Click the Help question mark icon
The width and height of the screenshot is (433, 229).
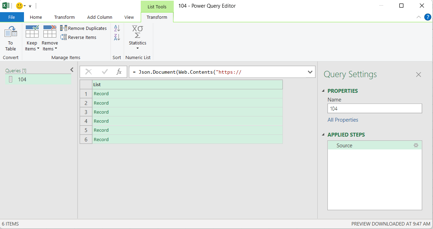coord(428,17)
